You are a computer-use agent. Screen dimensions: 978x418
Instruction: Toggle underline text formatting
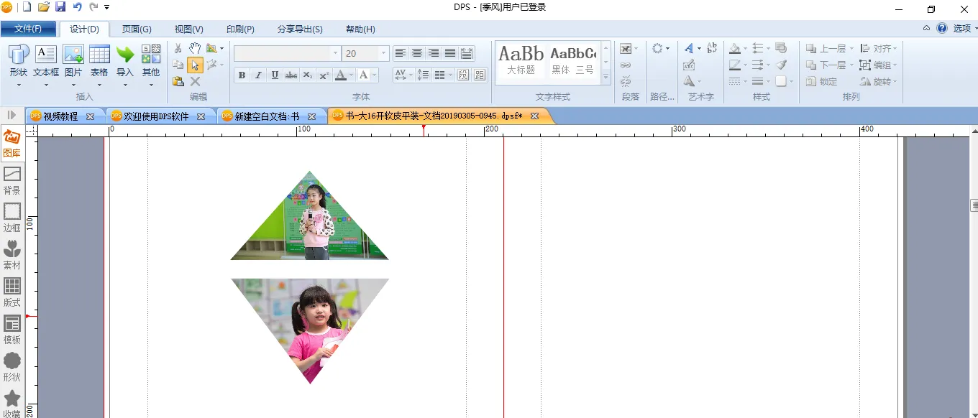click(275, 75)
